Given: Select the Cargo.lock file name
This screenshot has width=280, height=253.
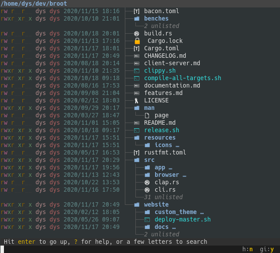Looking at the screenshot, I should [x=165, y=41].
